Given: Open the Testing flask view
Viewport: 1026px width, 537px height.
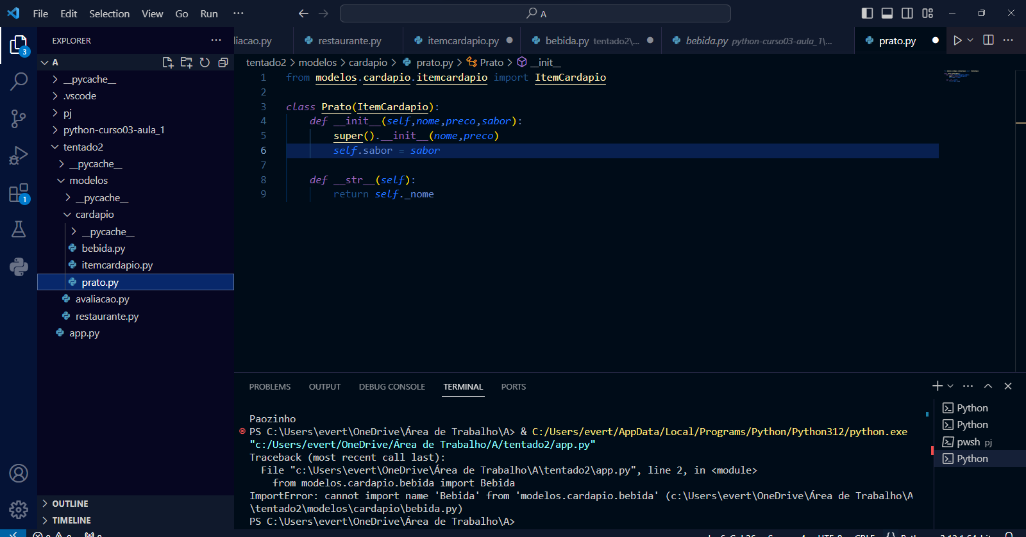Looking at the screenshot, I should [19, 229].
